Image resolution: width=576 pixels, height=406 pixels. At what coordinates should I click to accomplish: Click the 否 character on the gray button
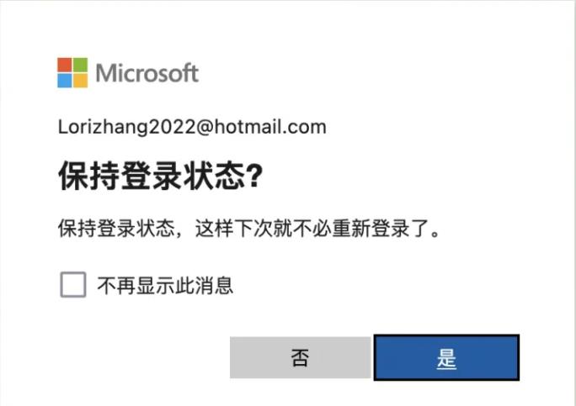click(300, 357)
